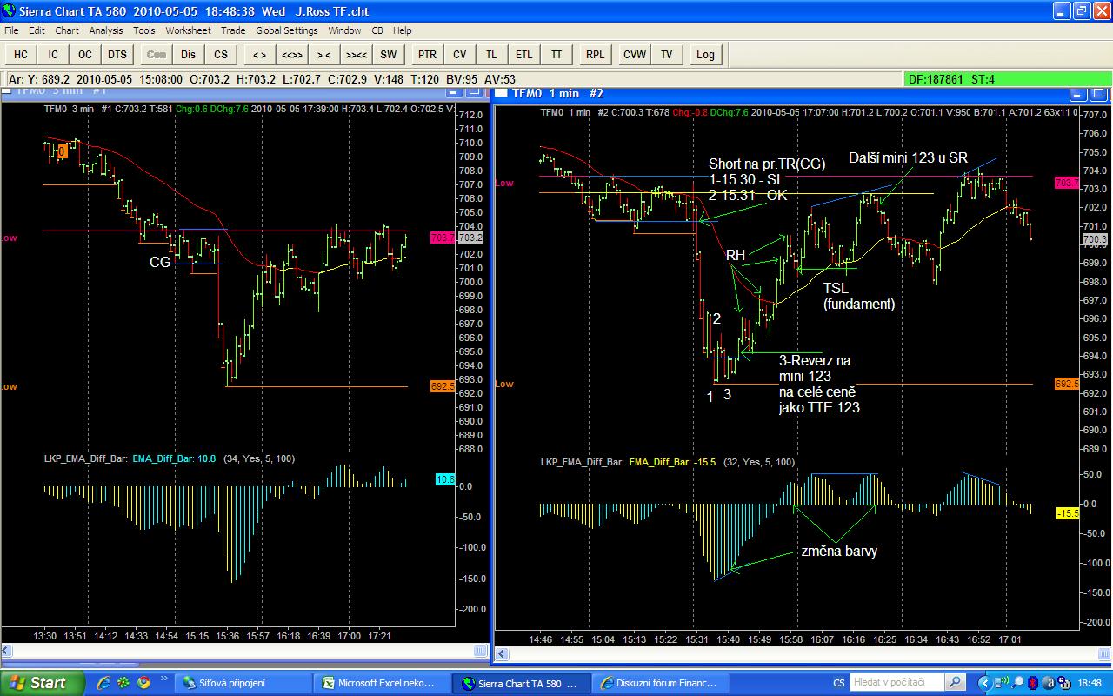Image resolution: width=1113 pixels, height=696 pixels.
Task: Open the File menu
Action: coord(11,30)
